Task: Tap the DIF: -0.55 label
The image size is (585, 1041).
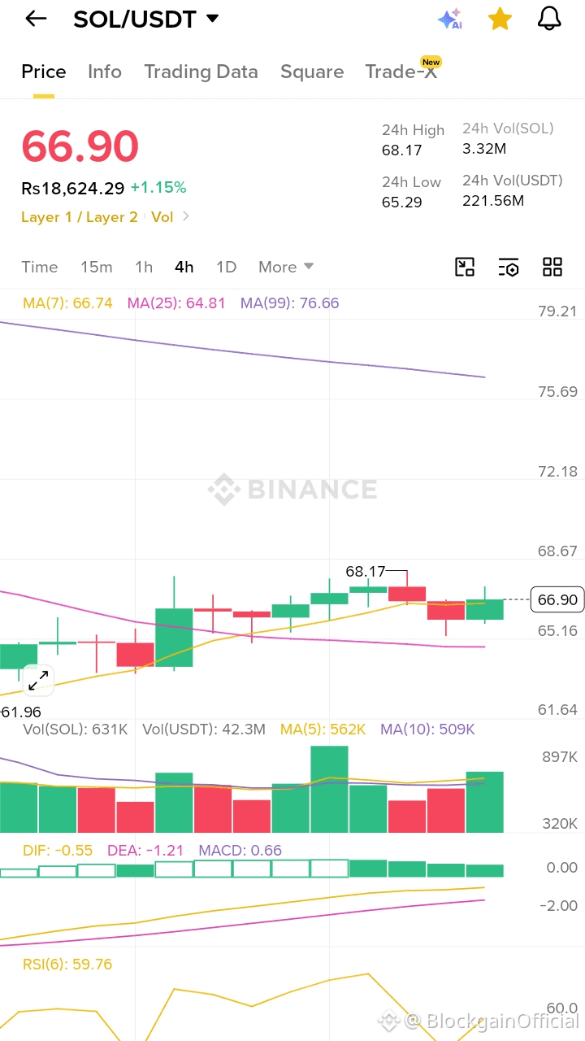Action: tap(58, 851)
